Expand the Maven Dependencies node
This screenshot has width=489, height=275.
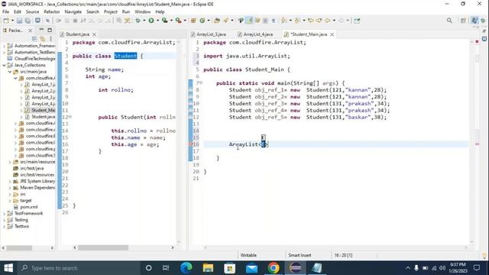pos(10,188)
